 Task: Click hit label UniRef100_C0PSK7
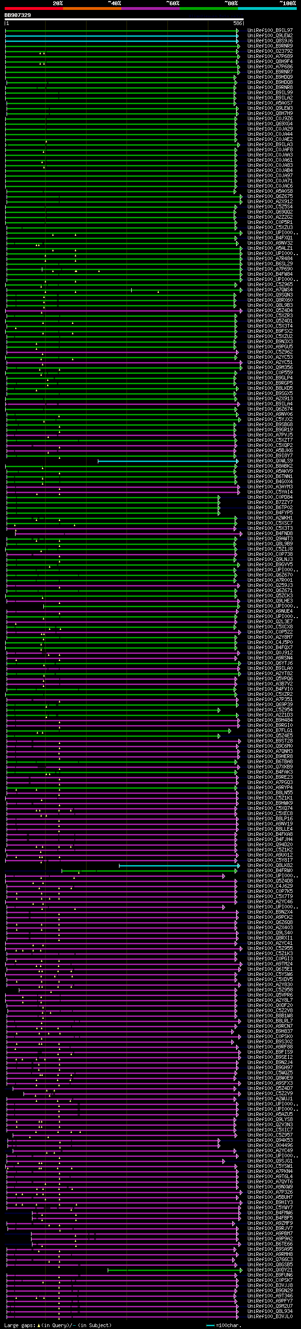pyautogui.click(x=270, y=1280)
